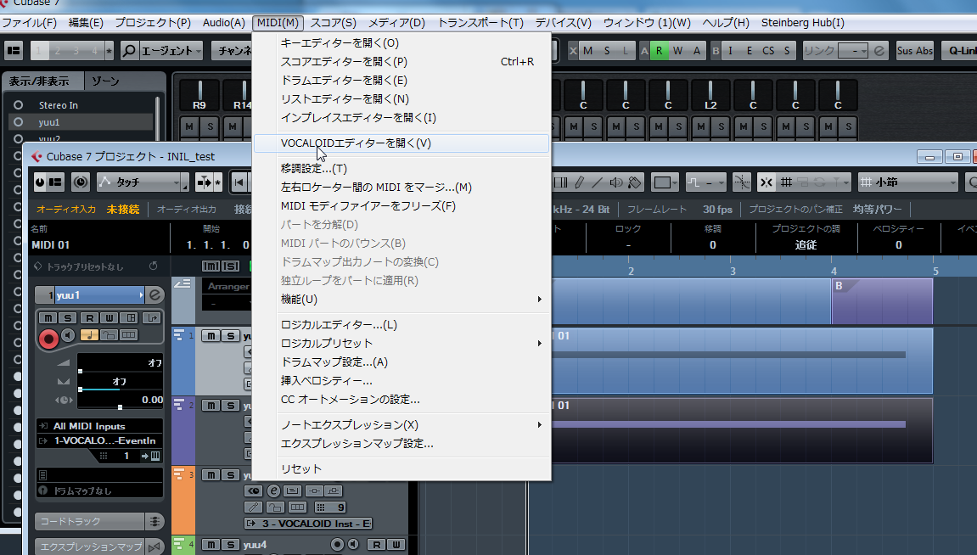Viewport: 977px width, 555px height.
Task: Click the chord track settings icon
Action: point(154,521)
